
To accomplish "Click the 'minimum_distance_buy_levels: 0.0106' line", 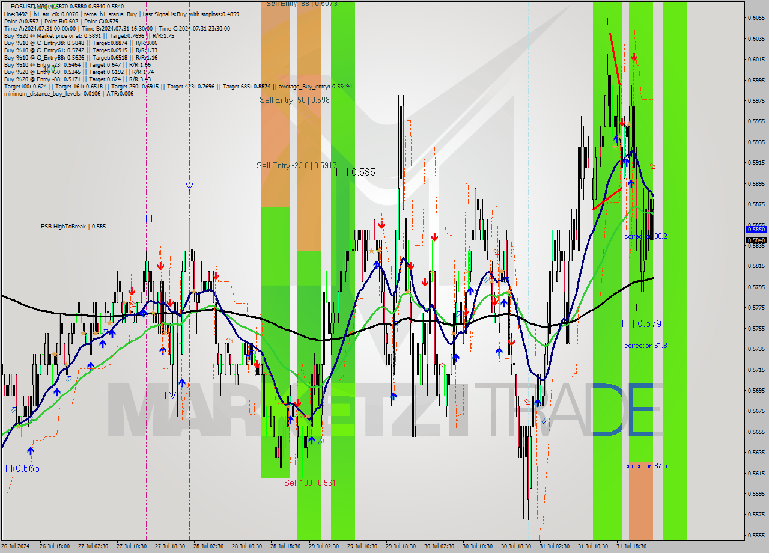I will pos(68,93).
